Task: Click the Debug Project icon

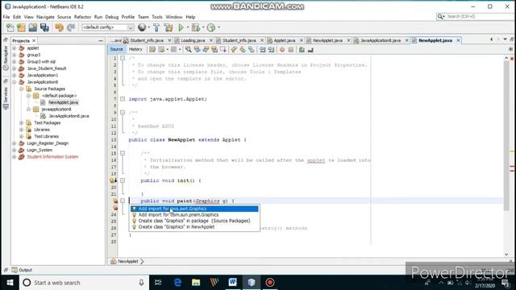Action: (x=195, y=27)
